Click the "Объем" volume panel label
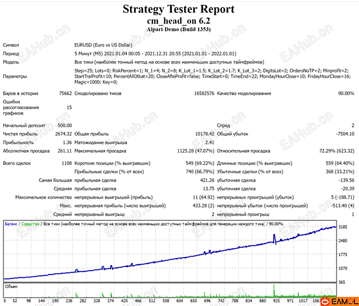 coord(11,286)
